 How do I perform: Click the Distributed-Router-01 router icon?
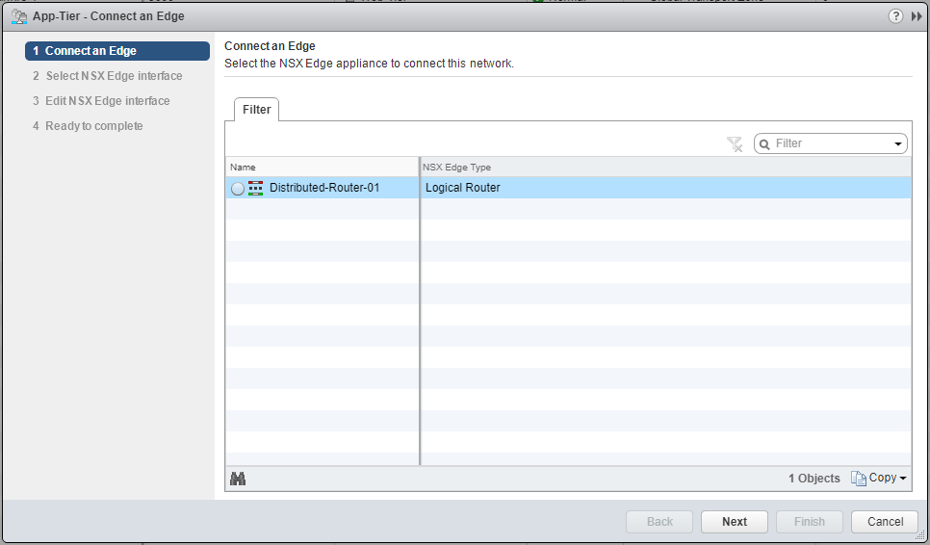[x=256, y=188]
